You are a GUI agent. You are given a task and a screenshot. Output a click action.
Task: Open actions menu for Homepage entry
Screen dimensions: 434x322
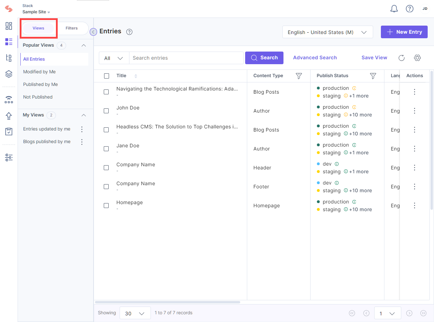pos(415,206)
